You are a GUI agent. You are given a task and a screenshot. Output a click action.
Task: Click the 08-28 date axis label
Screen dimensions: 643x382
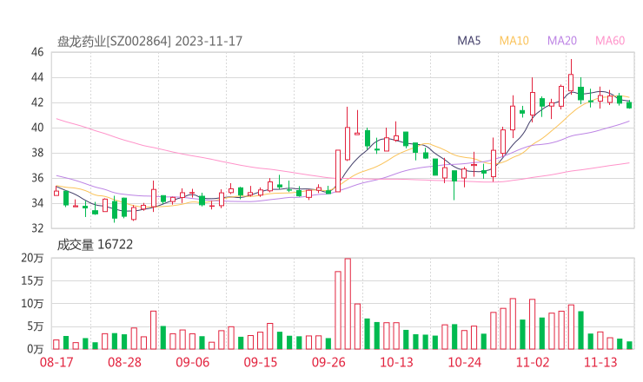pos(124,362)
